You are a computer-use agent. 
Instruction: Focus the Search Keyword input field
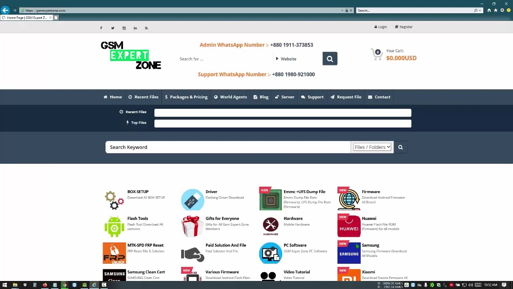coord(228,147)
